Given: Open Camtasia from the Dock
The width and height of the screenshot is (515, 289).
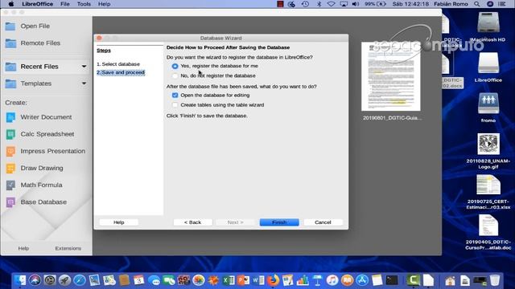Looking at the screenshot, I should click(x=413, y=280).
